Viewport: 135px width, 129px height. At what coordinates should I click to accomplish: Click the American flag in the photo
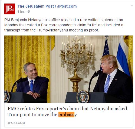click(x=106, y=50)
